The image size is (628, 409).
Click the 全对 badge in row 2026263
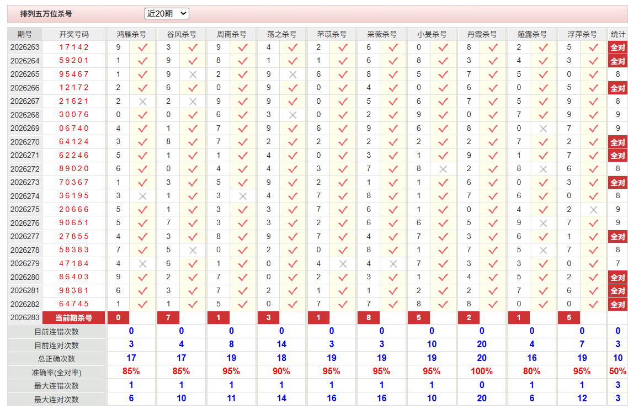pos(618,47)
